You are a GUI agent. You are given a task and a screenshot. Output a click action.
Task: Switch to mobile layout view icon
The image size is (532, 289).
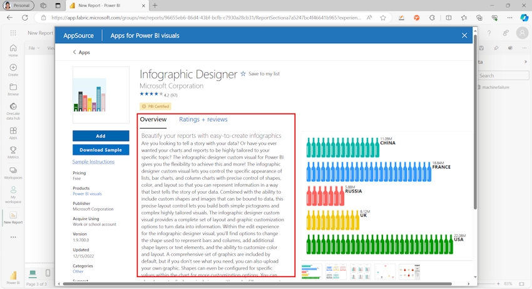48,273
